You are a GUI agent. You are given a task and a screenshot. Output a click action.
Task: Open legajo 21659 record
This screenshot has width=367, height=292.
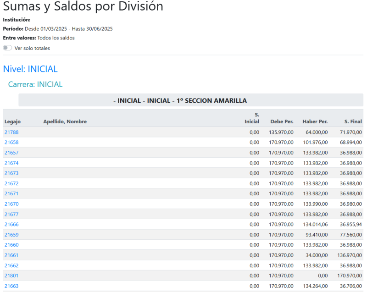[x=11, y=235]
